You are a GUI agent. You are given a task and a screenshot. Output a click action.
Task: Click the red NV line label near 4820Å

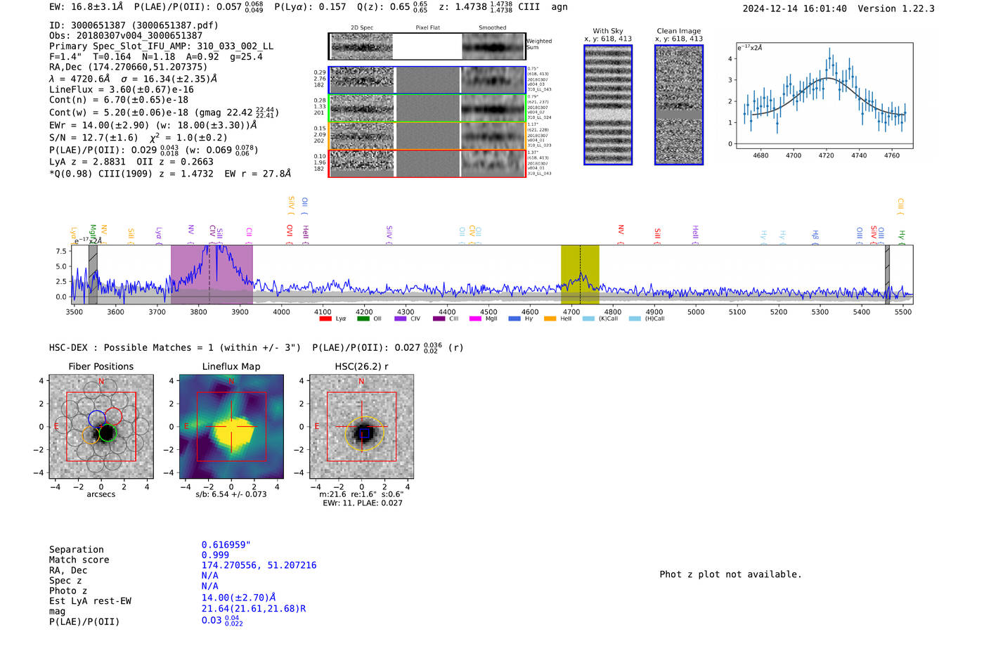[x=621, y=233]
